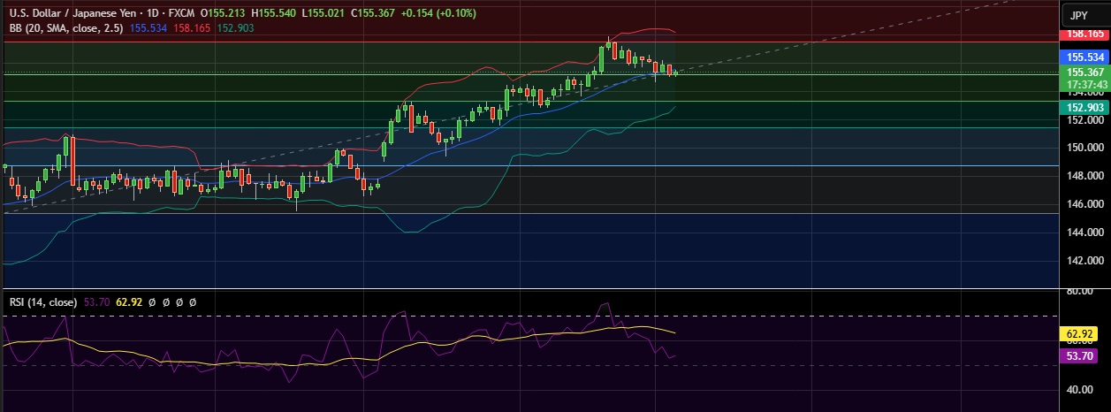Image resolution: width=1111 pixels, height=412 pixels.
Task: Click the red 158.165 price axis label
Action: tap(1083, 34)
